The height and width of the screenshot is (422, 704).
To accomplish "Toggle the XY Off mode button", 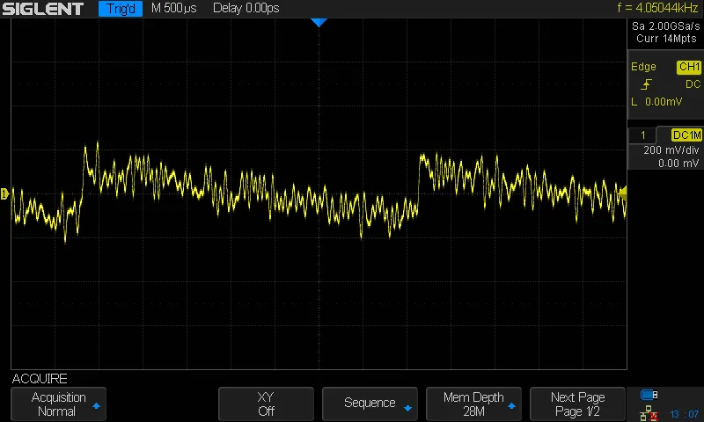I will [x=266, y=404].
